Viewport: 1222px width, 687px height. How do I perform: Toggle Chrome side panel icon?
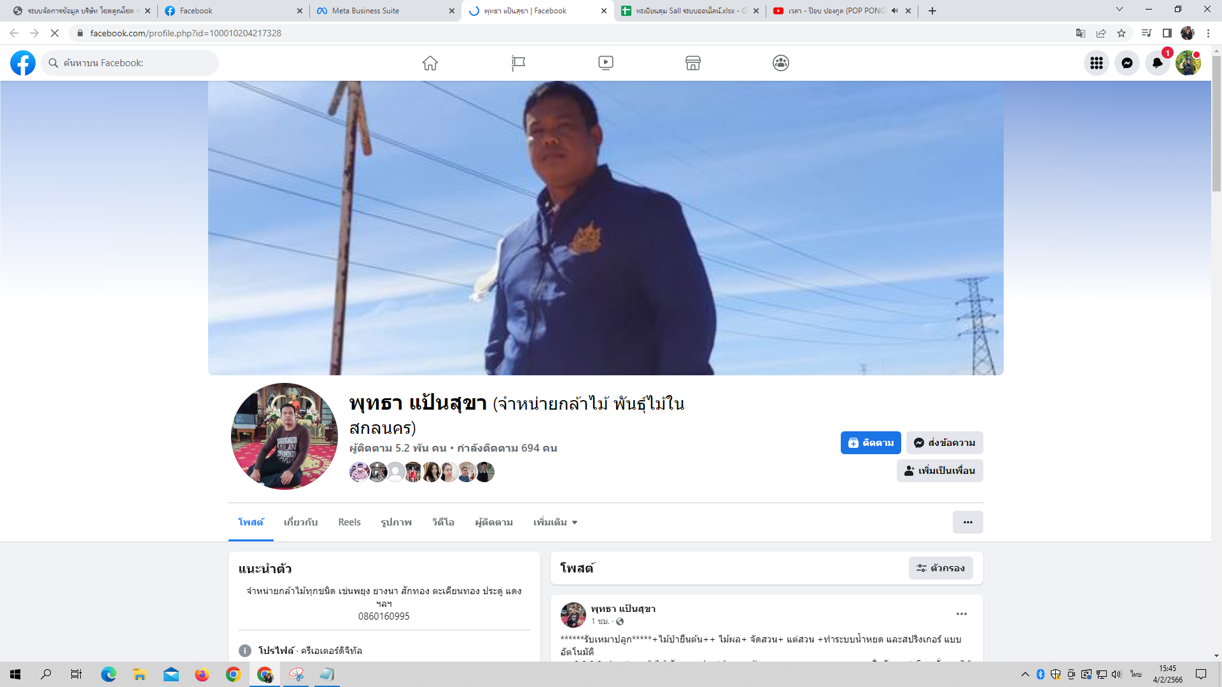click(1167, 33)
